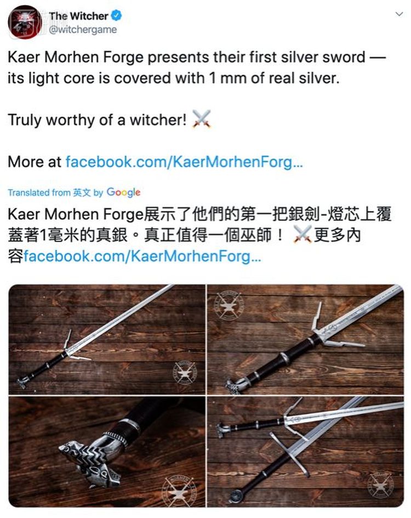Open the wolf-head pommel photo
The image size is (411, 518).
(x=107, y=452)
